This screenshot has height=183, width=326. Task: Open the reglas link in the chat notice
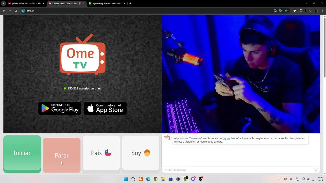[226, 138]
